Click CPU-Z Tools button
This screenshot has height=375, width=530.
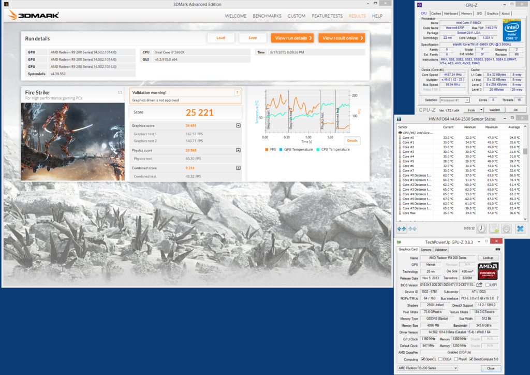[471, 110]
